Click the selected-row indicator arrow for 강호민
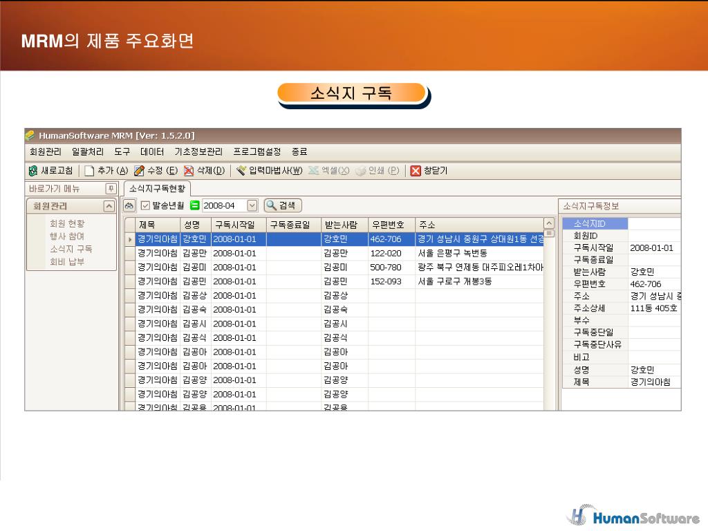 click(130, 239)
